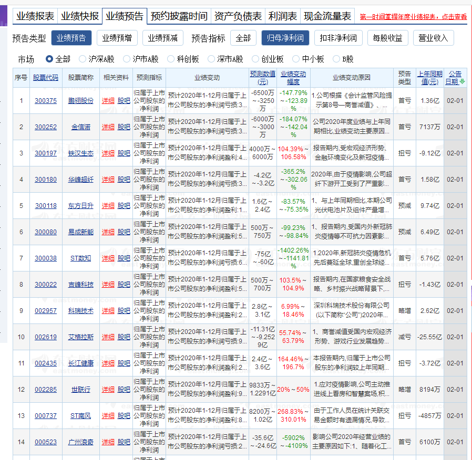Open stock name 世联行
The height and width of the screenshot is (460, 472).
coord(80,389)
